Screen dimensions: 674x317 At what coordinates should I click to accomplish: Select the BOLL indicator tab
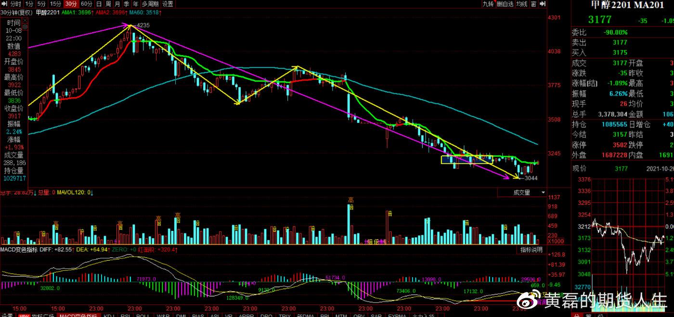coord(142,315)
